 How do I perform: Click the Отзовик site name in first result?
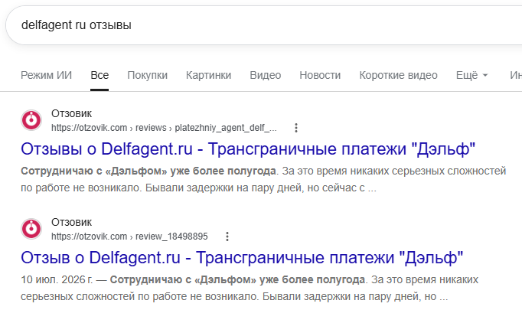[72, 113]
